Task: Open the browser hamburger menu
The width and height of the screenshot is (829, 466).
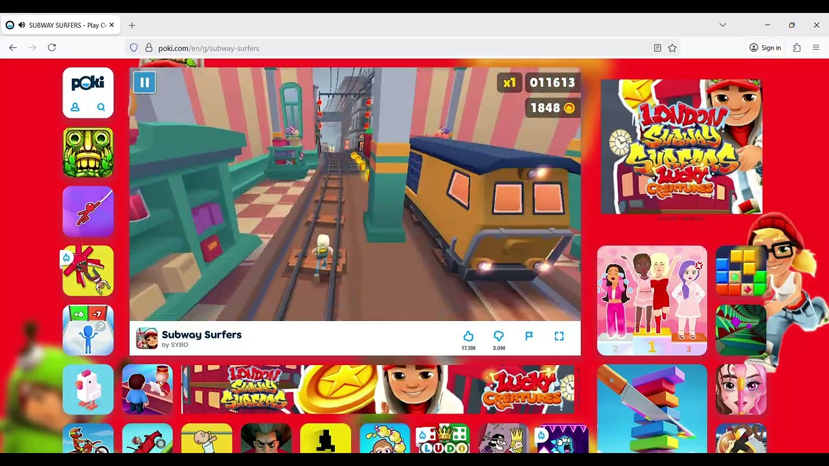Action: pyautogui.click(x=816, y=48)
